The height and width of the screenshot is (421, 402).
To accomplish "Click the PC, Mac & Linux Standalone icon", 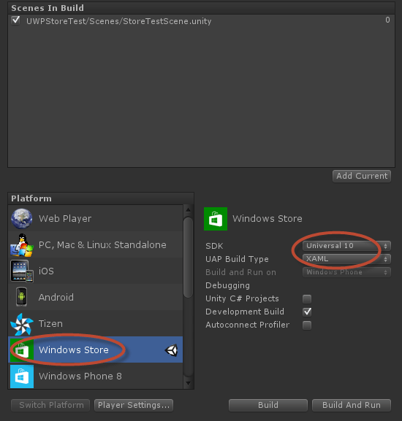I will [x=22, y=245].
